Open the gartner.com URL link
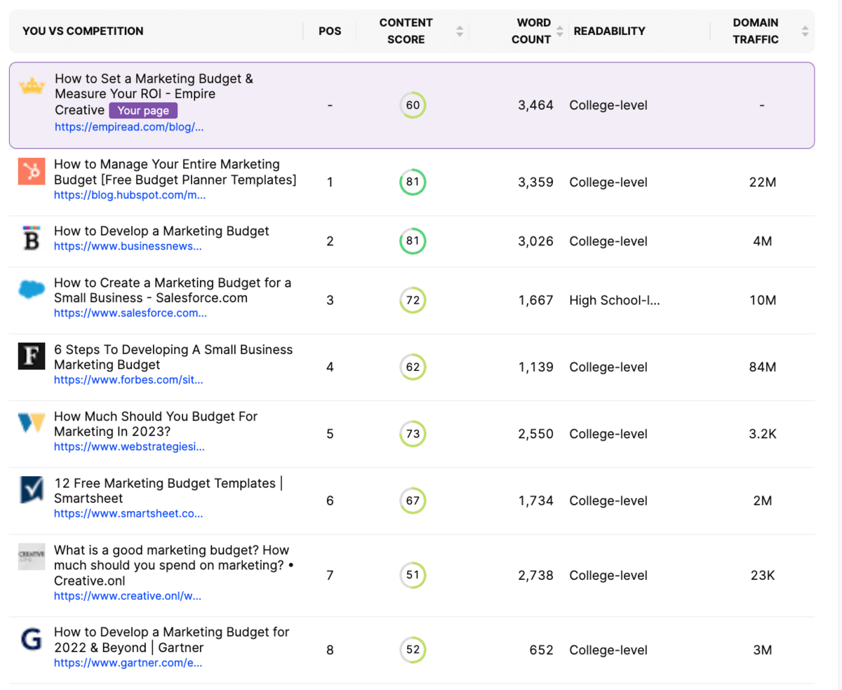The image size is (842, 690). pos(129,663)
